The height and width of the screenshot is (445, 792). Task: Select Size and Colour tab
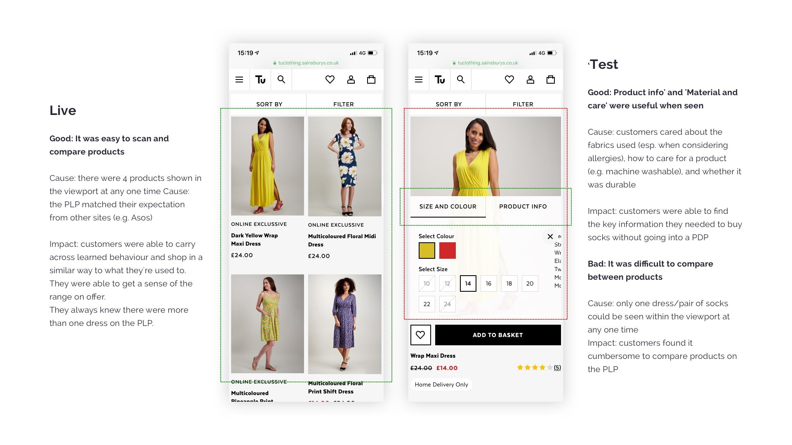pyautogui.click(x=448, y=206)
